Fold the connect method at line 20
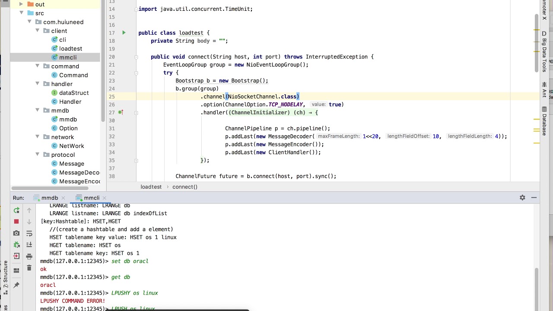The width and height of the screenshot is (553, 311). click(136, 57)
